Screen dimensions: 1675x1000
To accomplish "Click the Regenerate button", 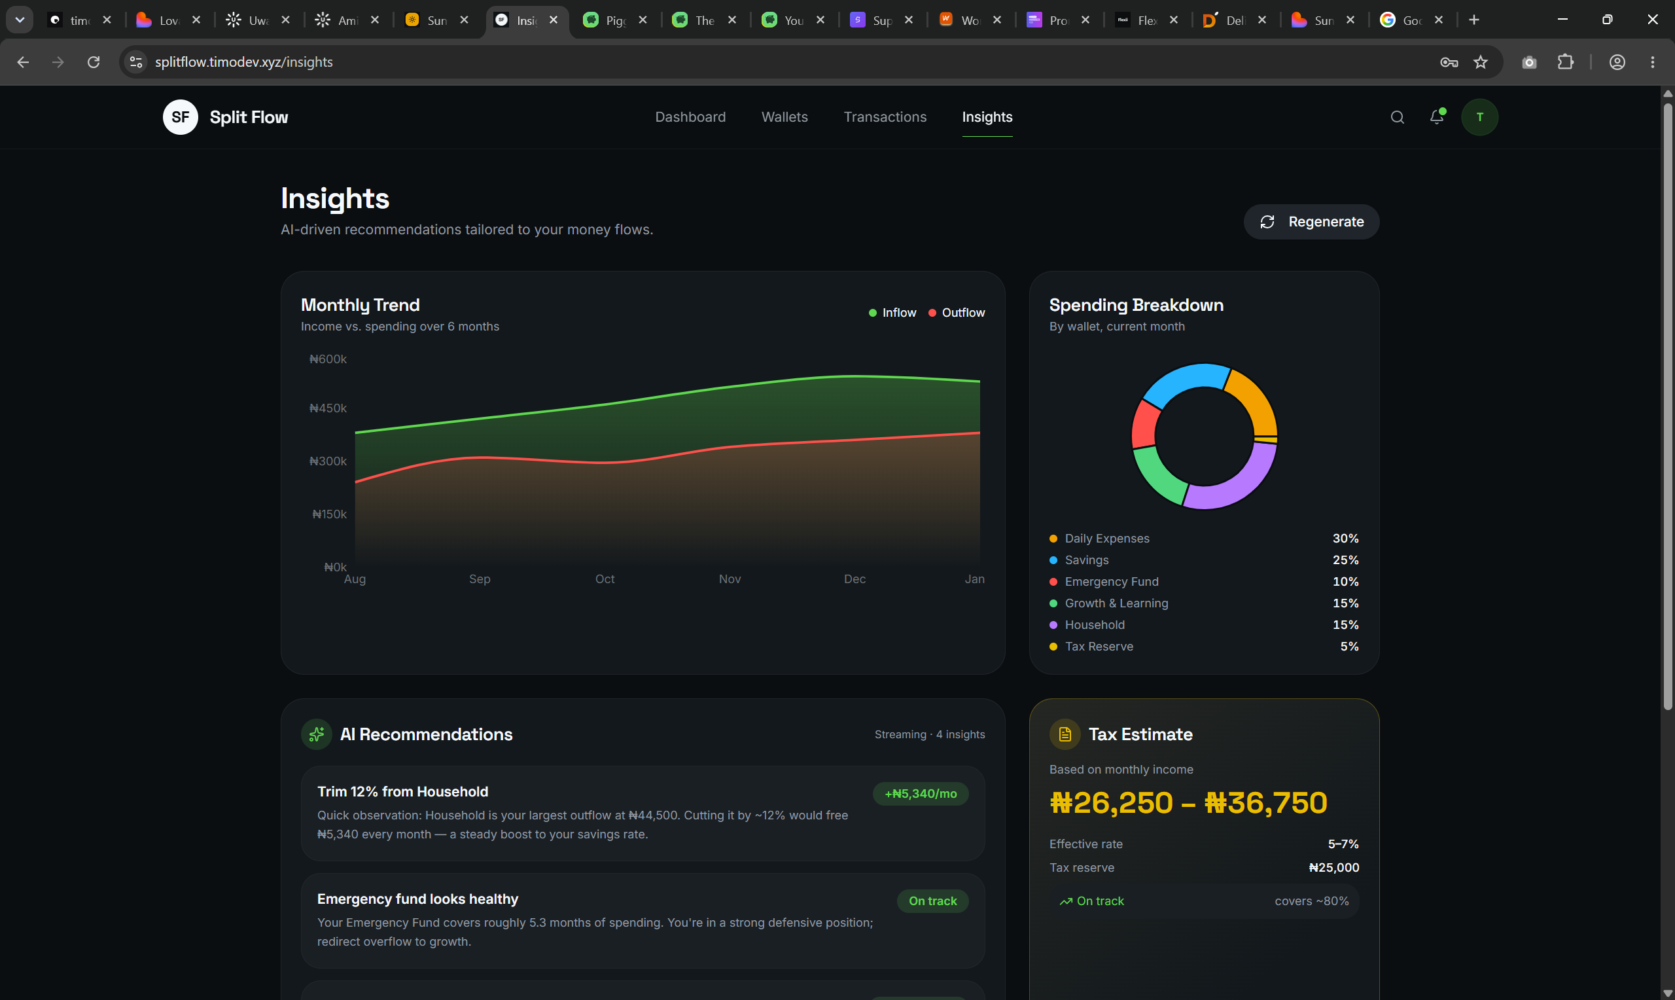I will coord(1311,222).
